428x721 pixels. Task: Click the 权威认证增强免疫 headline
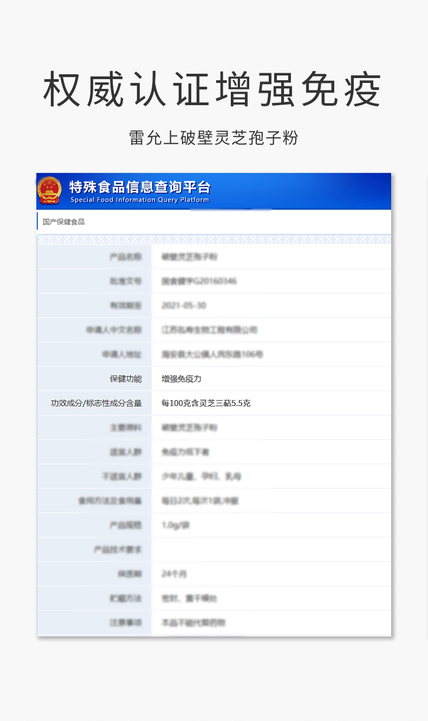pyautogui.click(x=213, y=89)
